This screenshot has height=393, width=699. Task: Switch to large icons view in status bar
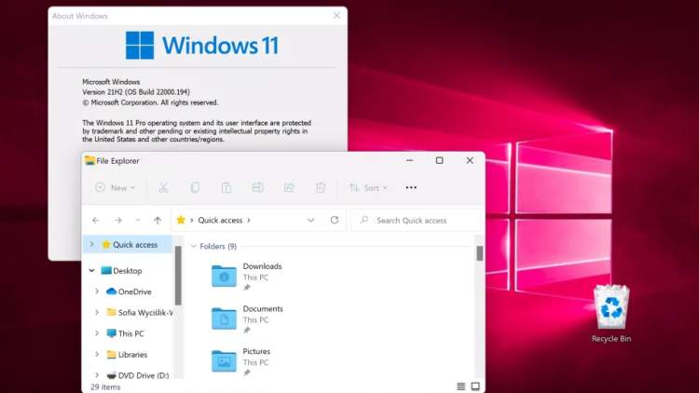point(475,386)
